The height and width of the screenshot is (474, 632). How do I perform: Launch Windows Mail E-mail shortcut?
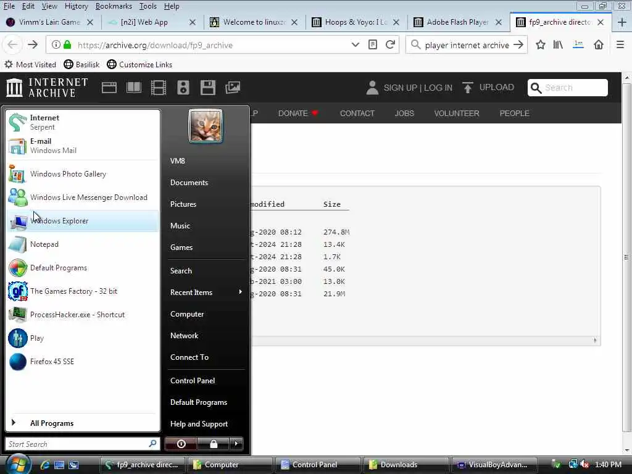83,146
